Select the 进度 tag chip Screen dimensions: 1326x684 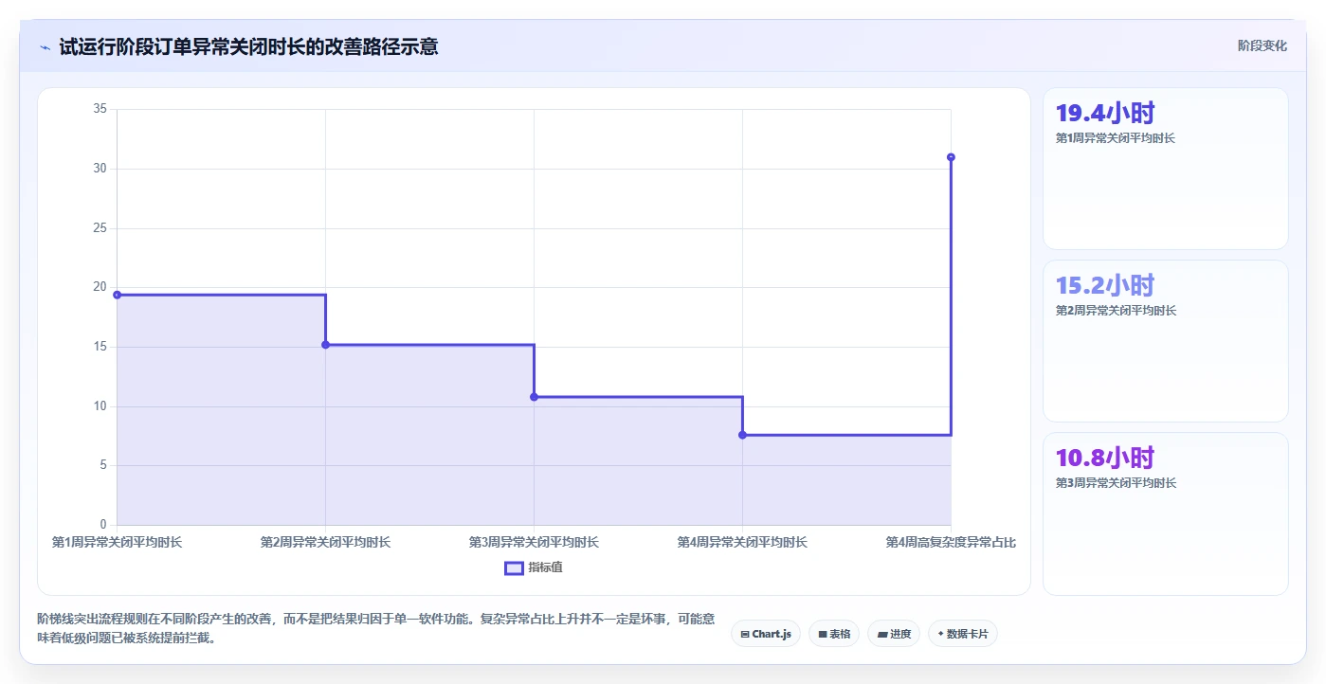point(894,634)
